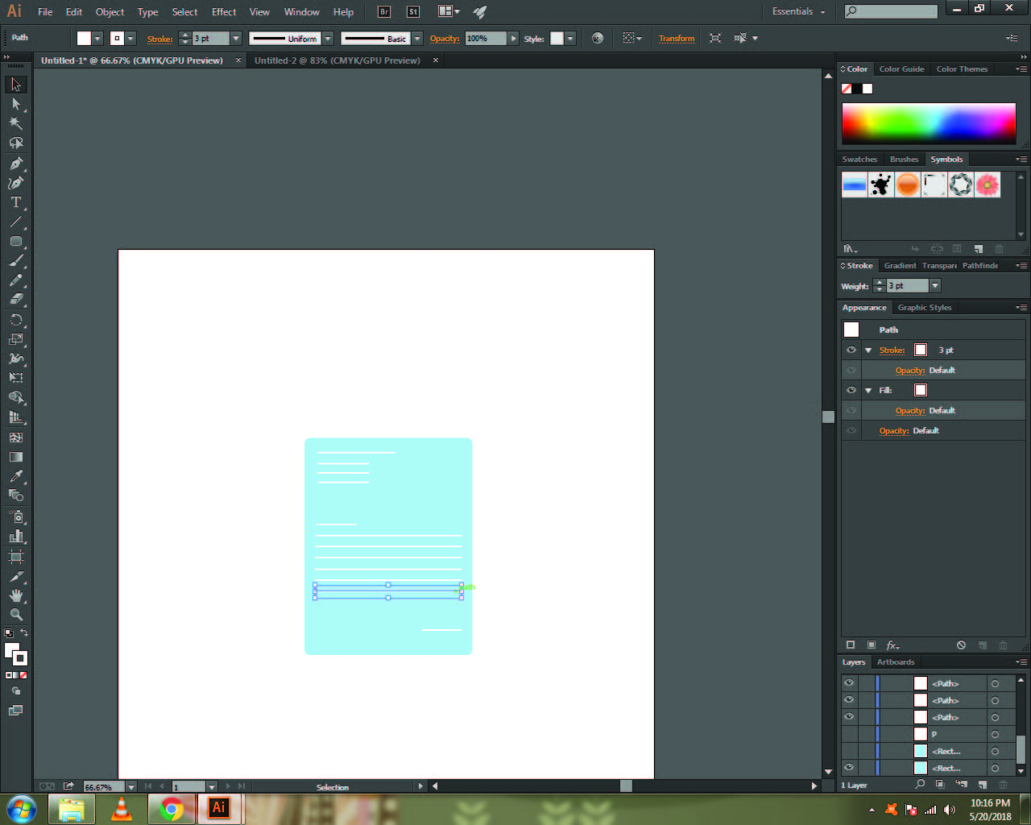Screen dimensions: 1031x825
Task: Click Stroke color swatch in Appearance panel
Action: tap(921, 350)
